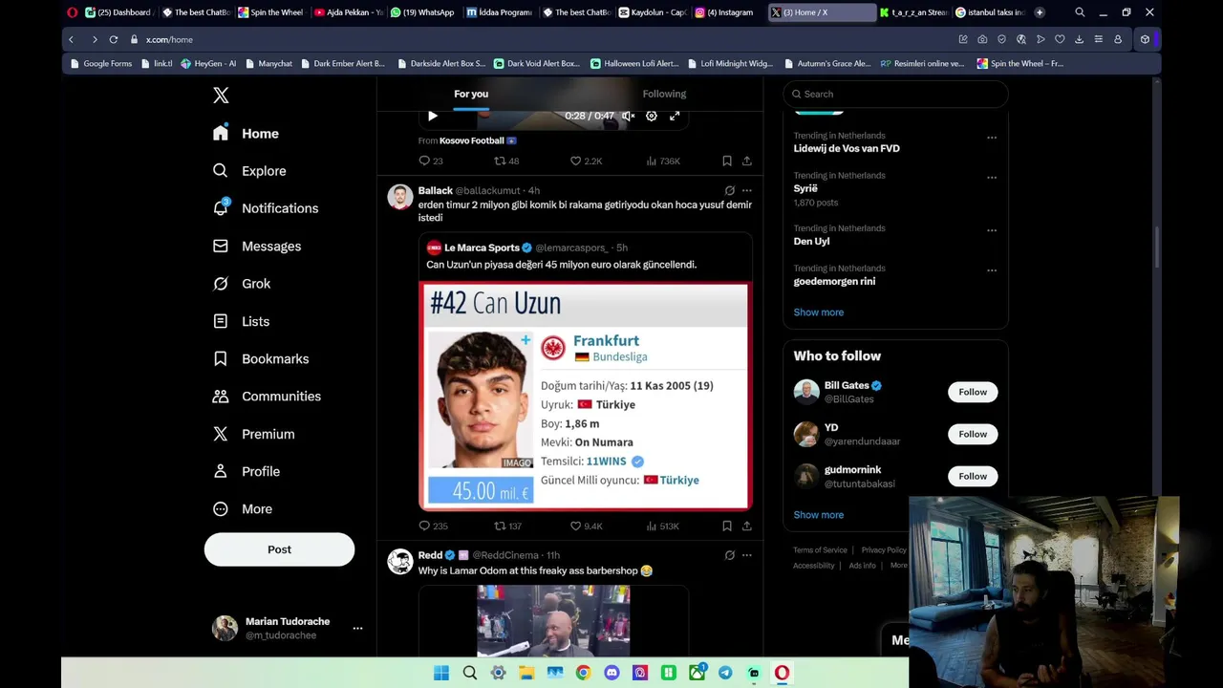Open Telegram from the taskbar
Viewport: 1223px width, 688px height.
[x=725, y=673]
